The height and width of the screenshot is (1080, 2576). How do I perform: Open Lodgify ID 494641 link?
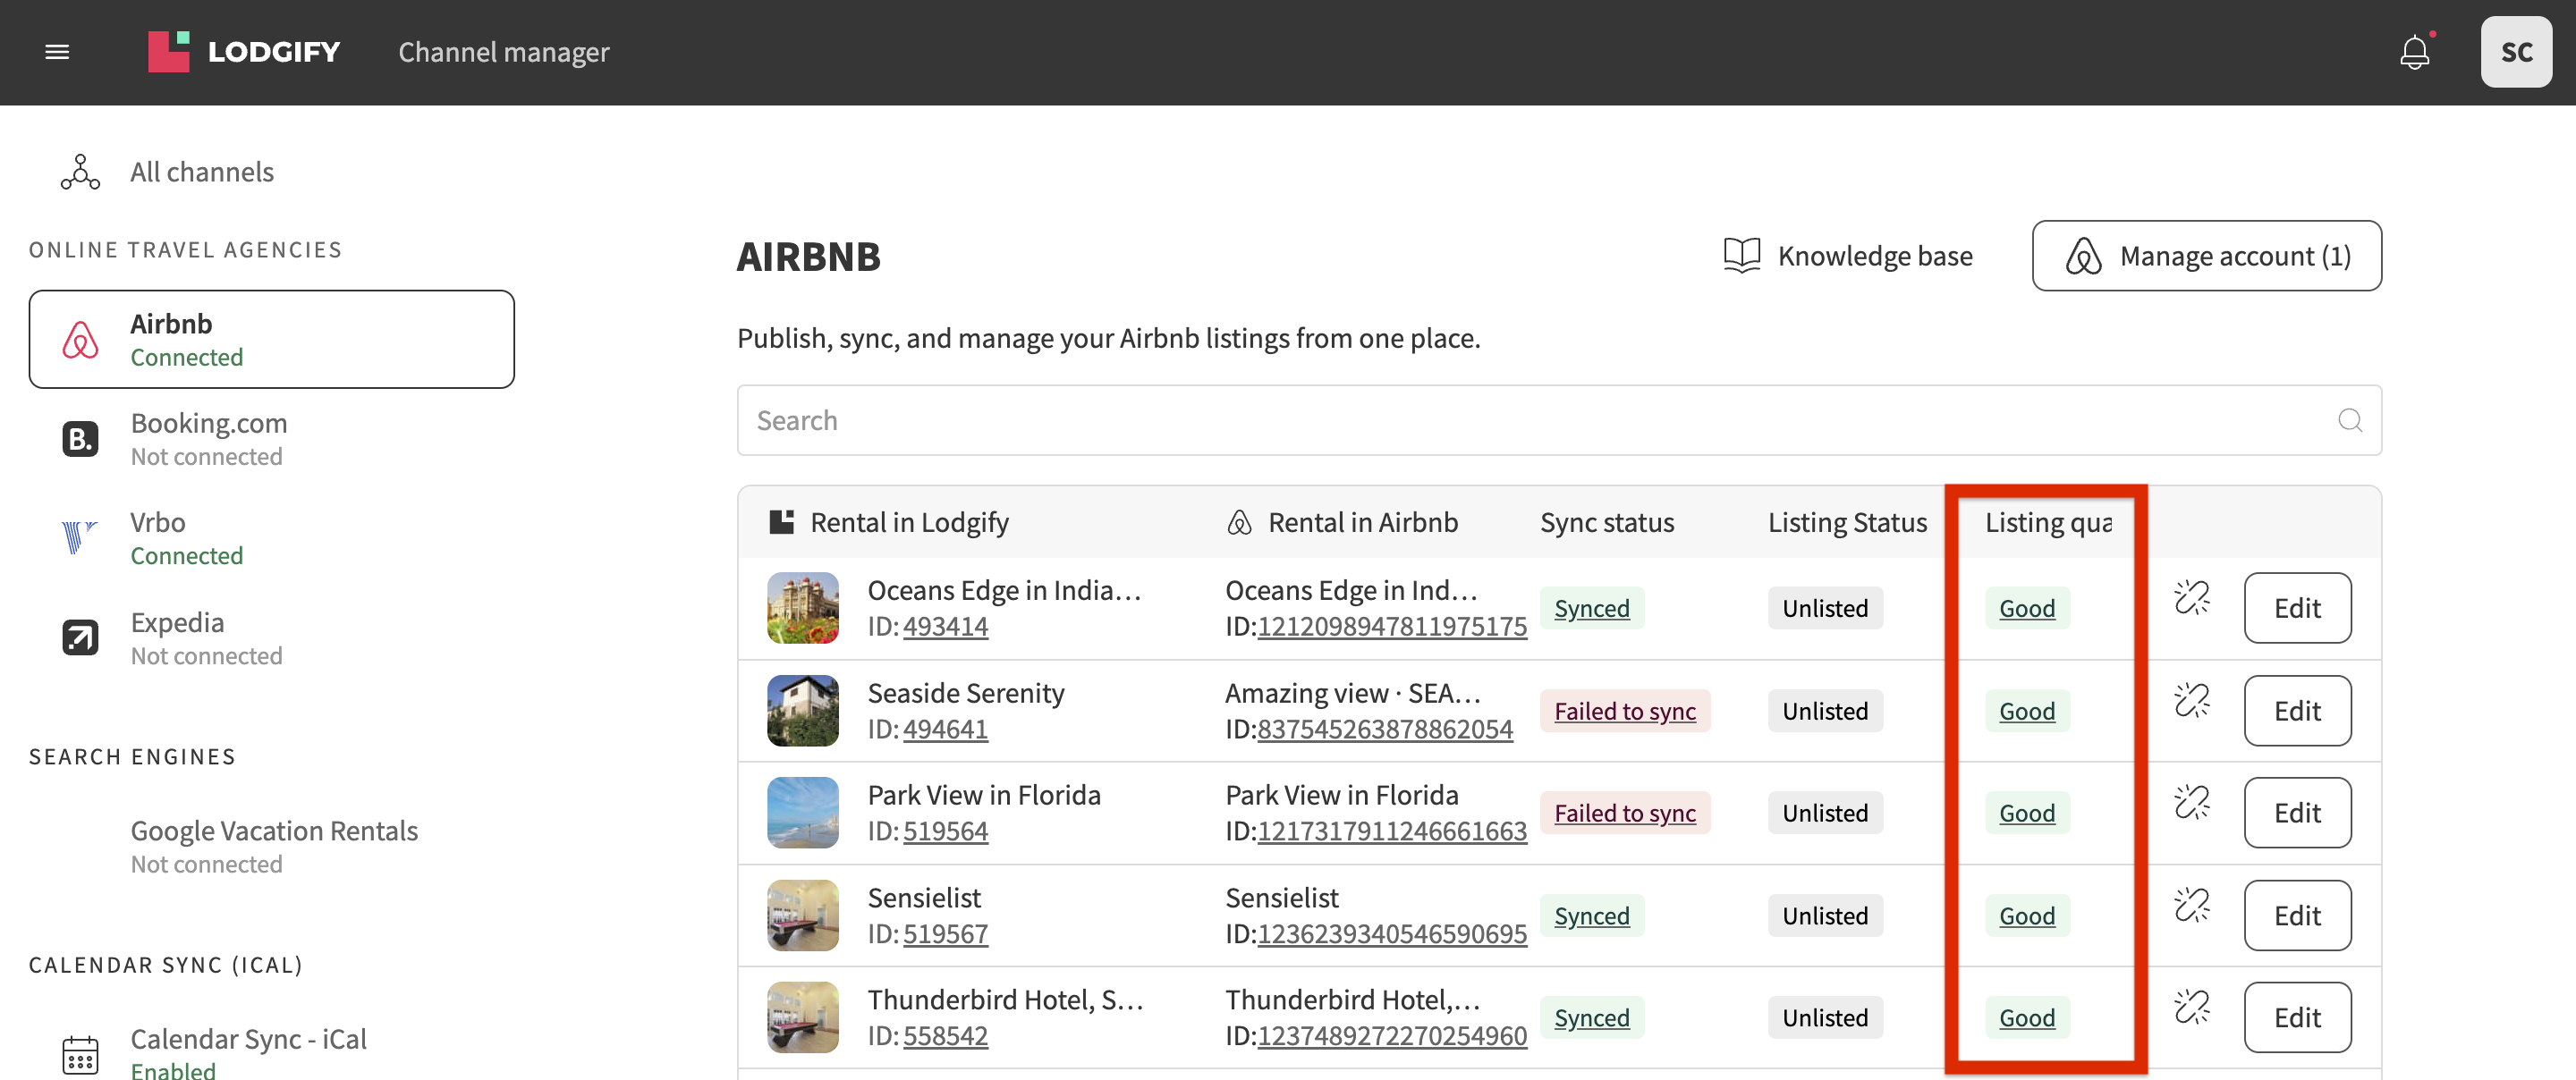coord(945,730)
